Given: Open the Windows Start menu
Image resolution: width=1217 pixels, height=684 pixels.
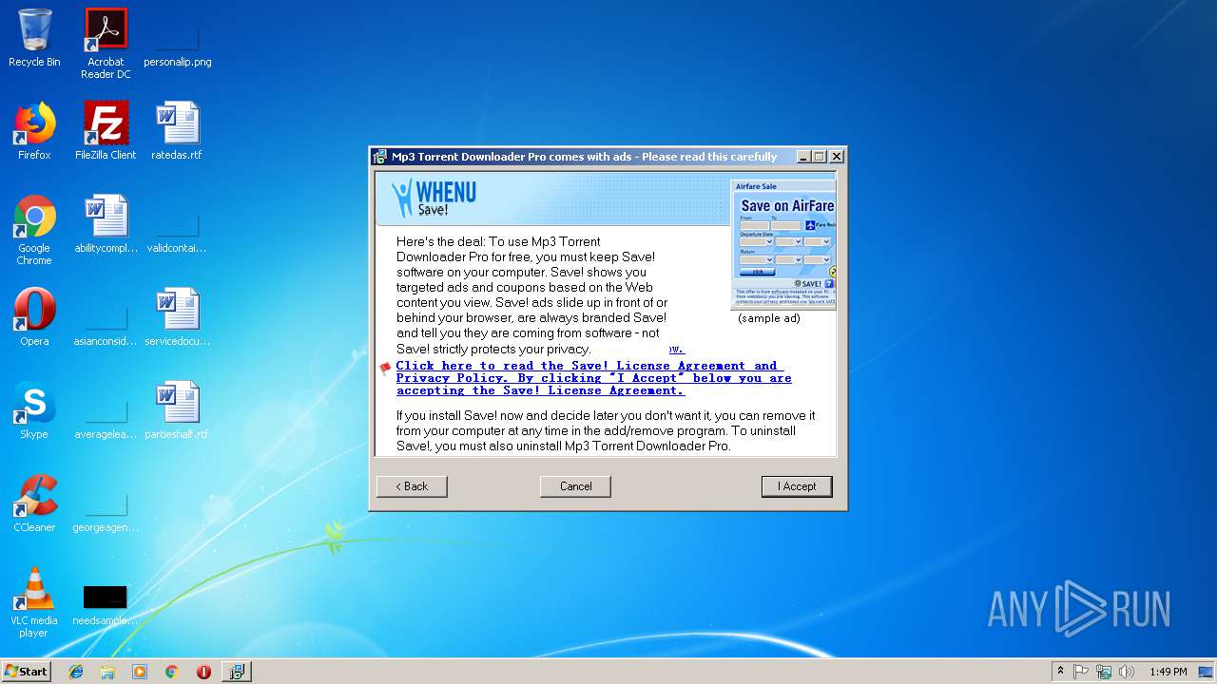Looking at the screenshot, I should click(x=27, y=671).
